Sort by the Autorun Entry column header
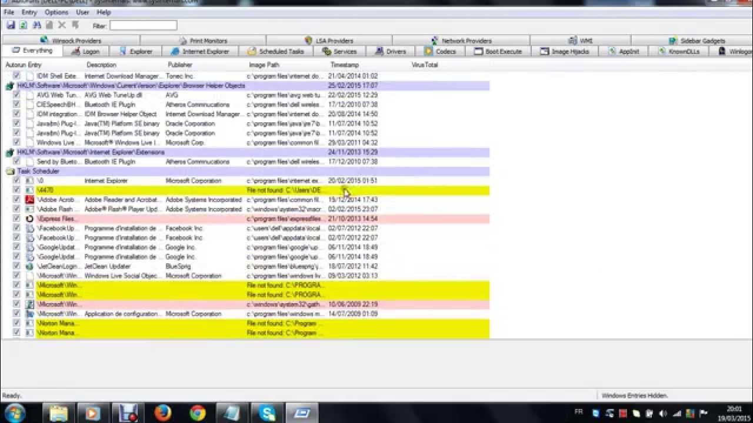The image size is (753, 423). point(24,65)
